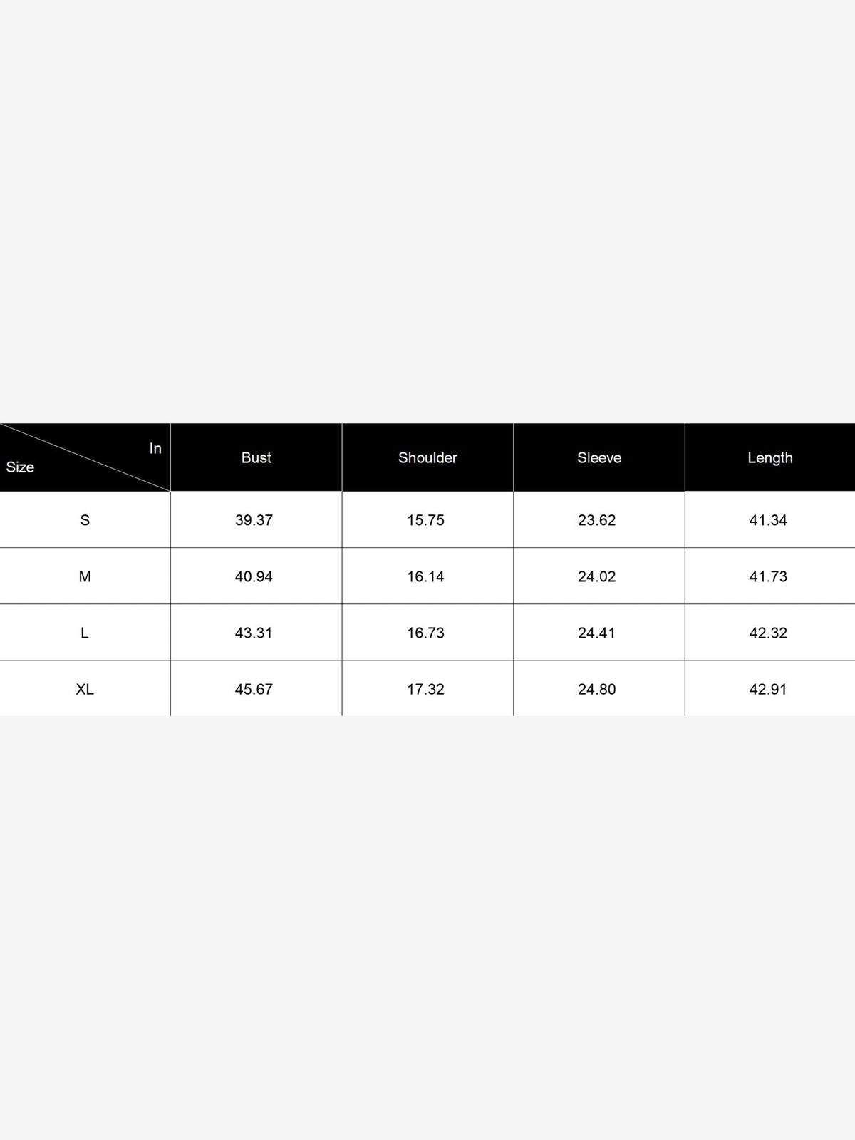Image resolution: width=855 pixels, height=1140 pixels.
Task: Click bust value 45.67 for size XL
Action: 254,689
